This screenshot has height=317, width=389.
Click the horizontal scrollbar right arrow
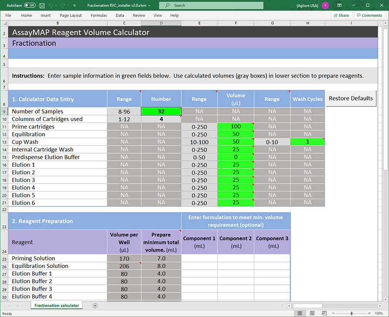(x=380, y=306)
